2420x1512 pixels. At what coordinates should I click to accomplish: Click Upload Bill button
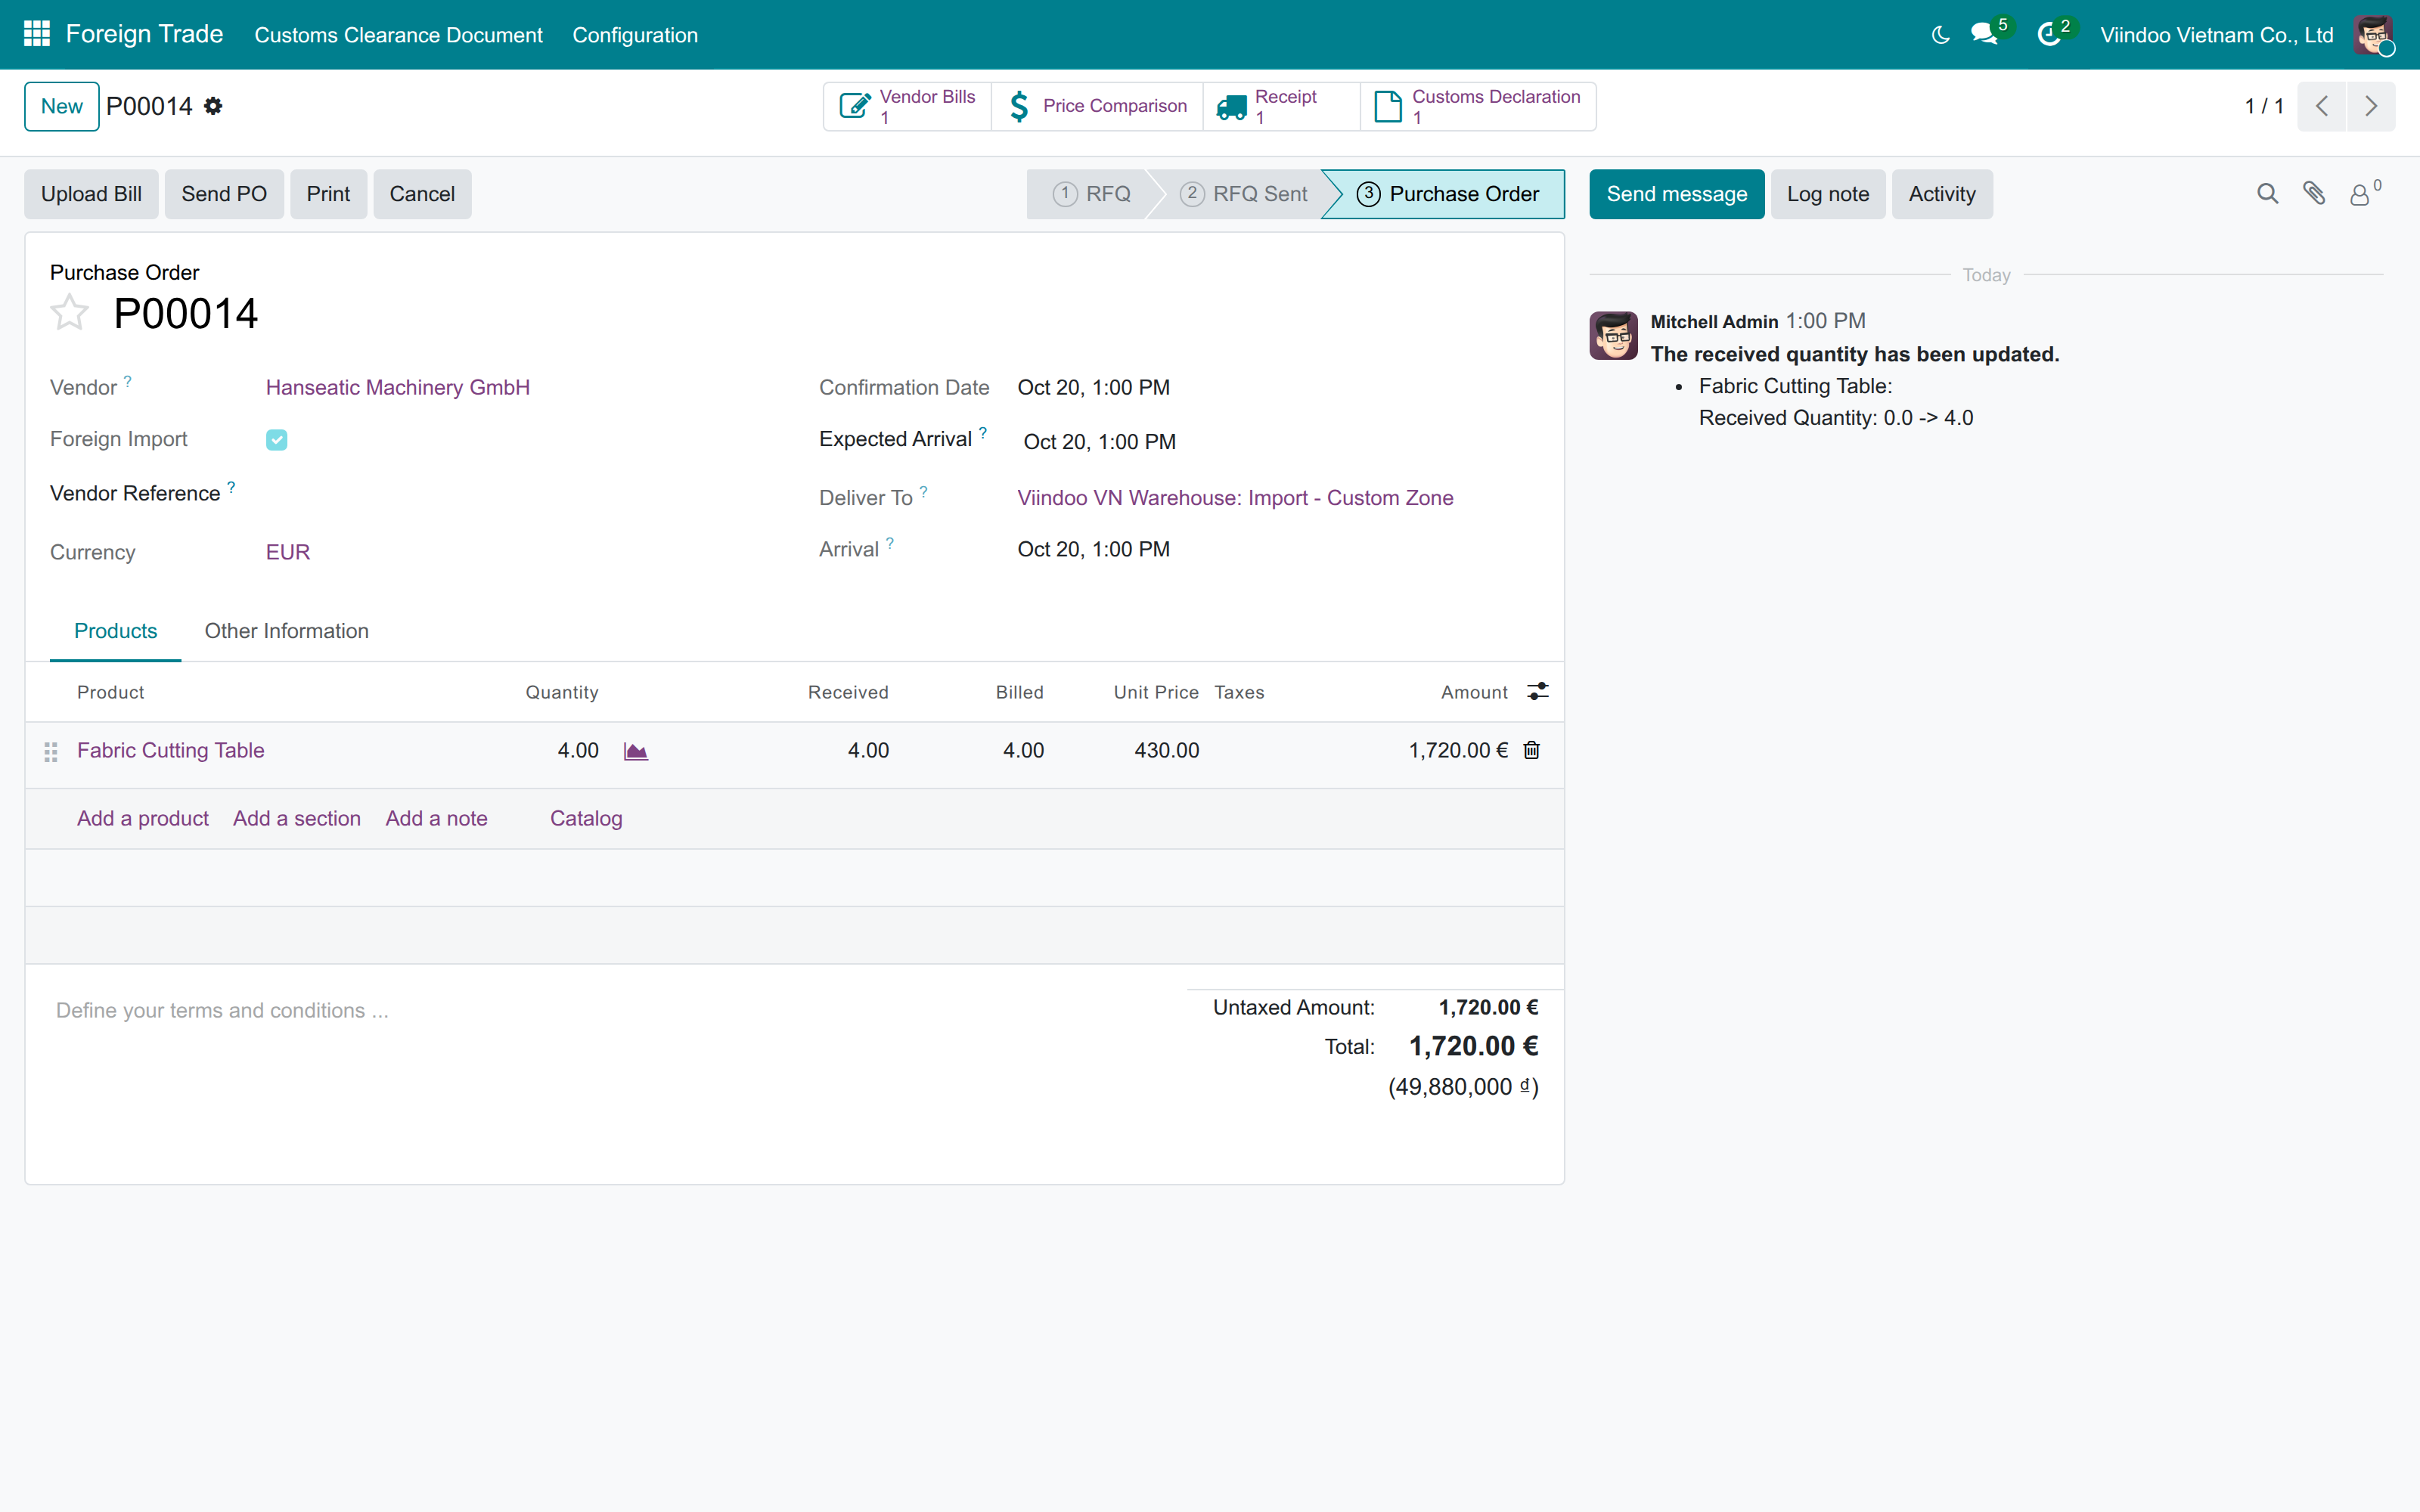(x=91, y=194)
